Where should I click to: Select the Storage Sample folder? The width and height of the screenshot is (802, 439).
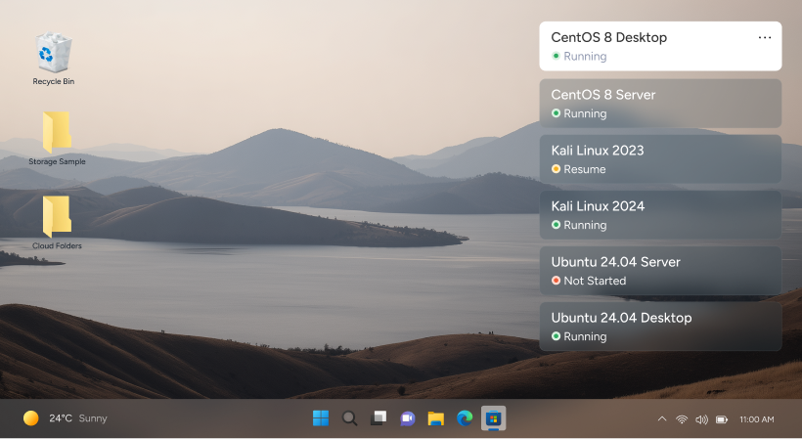click(x=57, y=133)
